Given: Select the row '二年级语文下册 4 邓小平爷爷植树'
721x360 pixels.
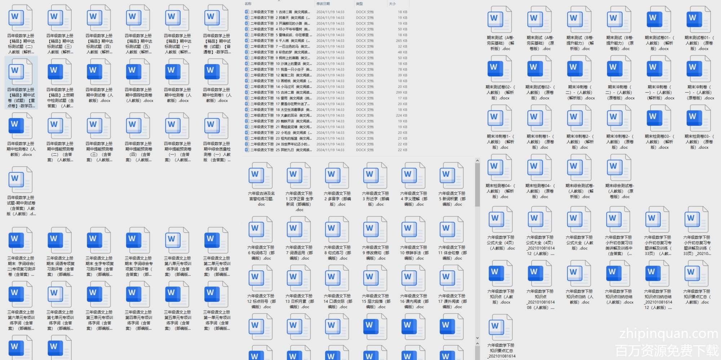Looking at the screenshot, I should tap(326, 29).
